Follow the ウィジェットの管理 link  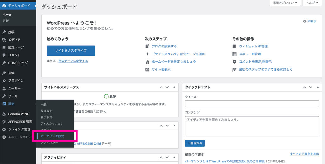[253, 46]
